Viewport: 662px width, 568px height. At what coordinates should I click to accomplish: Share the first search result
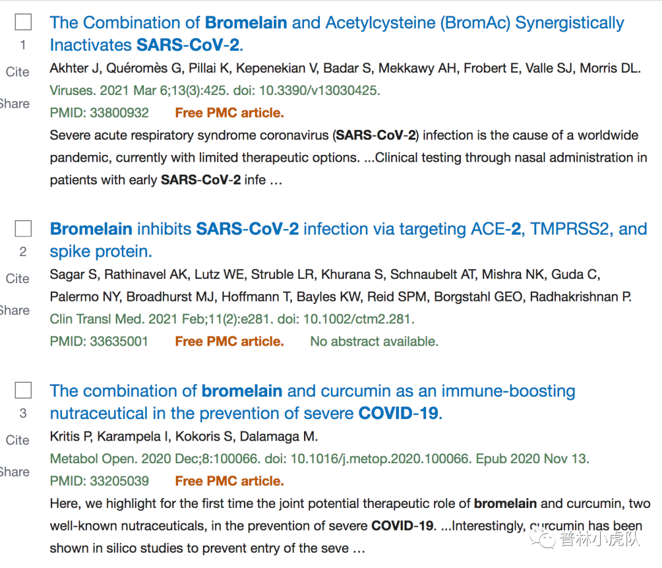tap(15, 104)
